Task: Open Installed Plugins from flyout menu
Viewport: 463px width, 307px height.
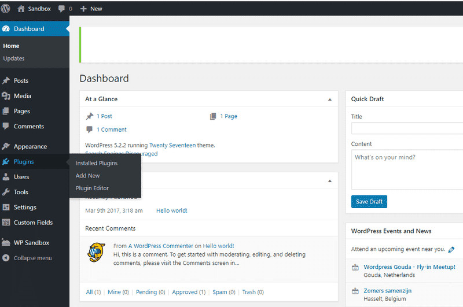Action: click(x=97, y=163)
